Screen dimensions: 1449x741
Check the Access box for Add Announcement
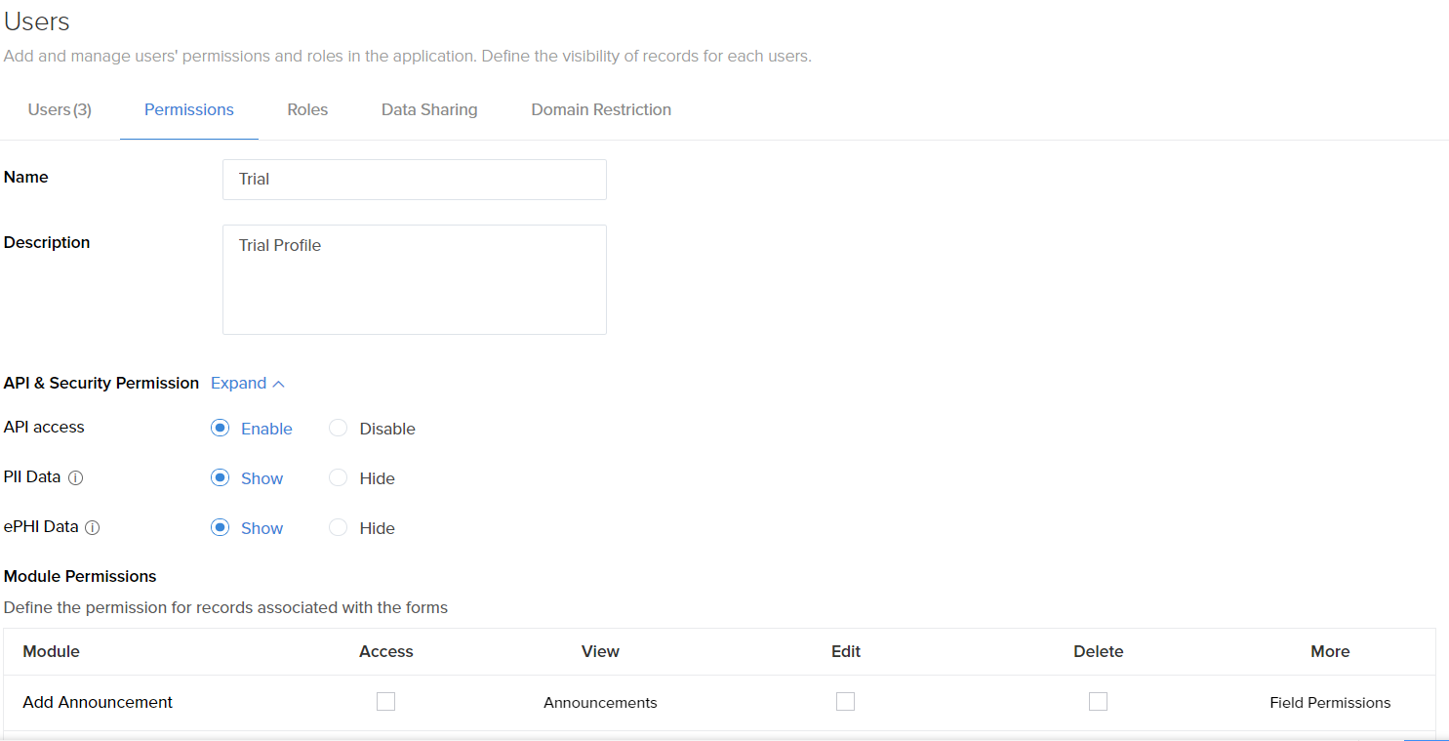(x=385, y=701)
